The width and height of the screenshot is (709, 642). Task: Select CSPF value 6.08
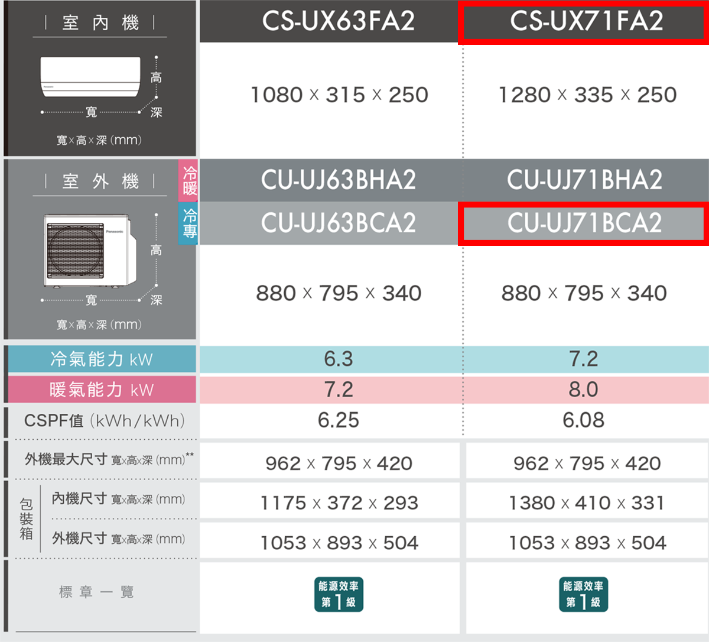point(584,420)
